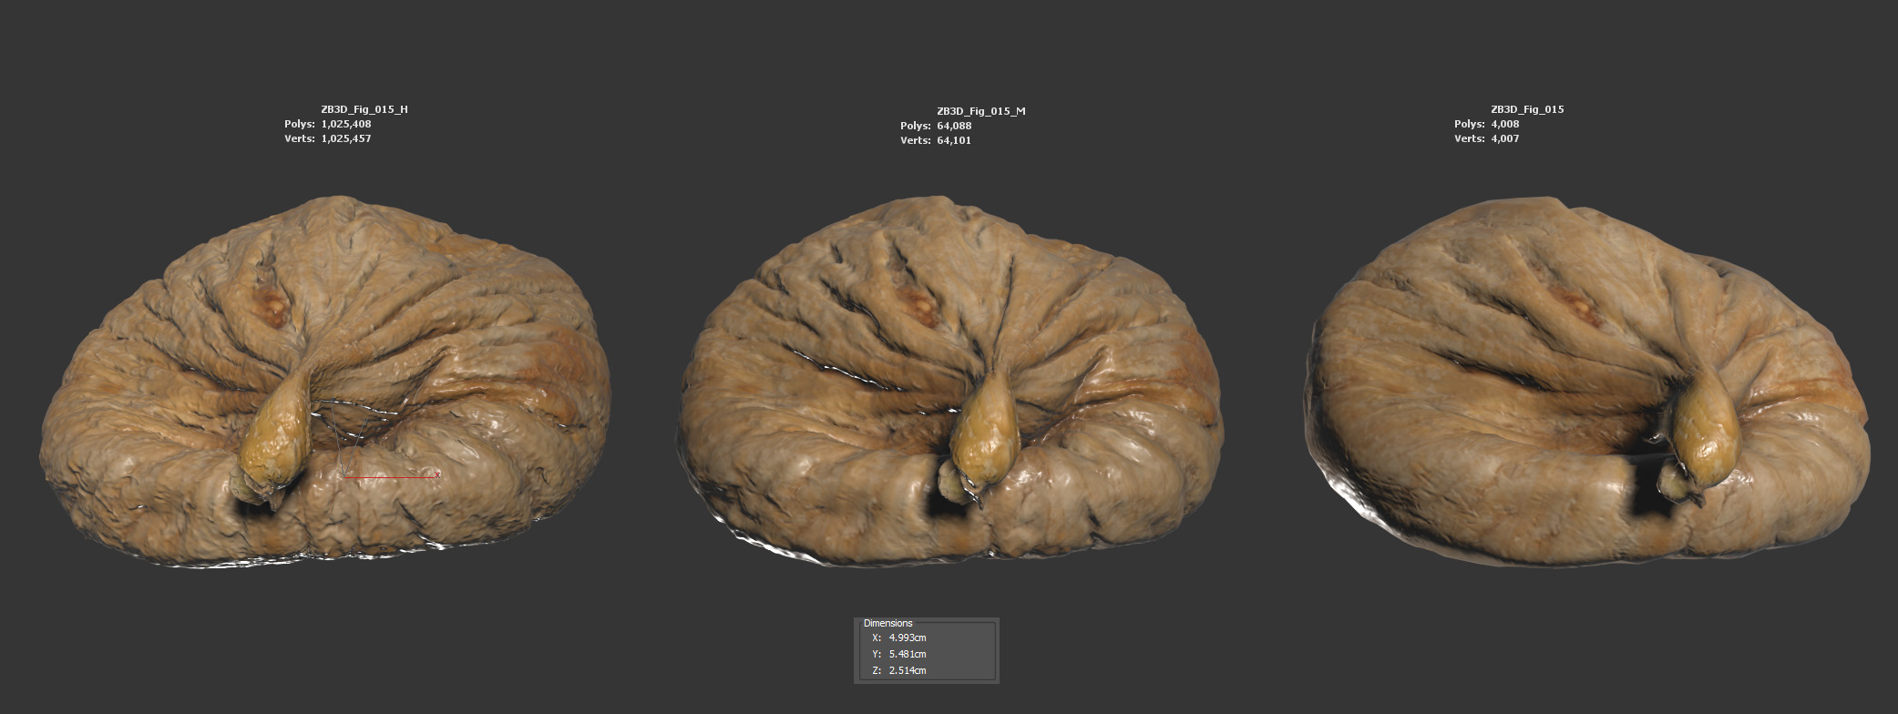The image size is (1898, 714).
Task: Click the ZB3D_Fig_015_M name label
Action: tap(980, 111)
